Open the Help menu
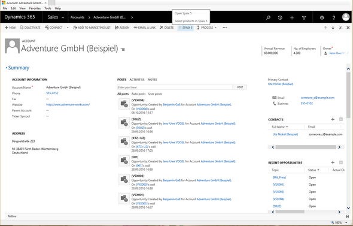The height and width of the screenshot is (226, 353). click(x=58, y=8)
